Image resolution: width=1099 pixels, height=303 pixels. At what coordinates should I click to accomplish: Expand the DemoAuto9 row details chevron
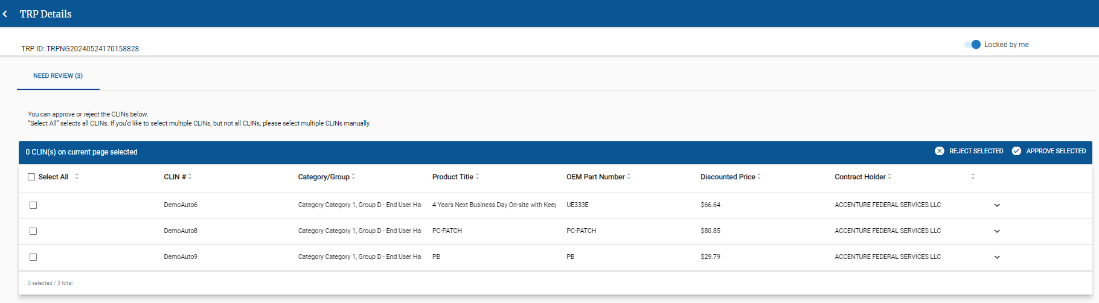[x=997, y=257]
